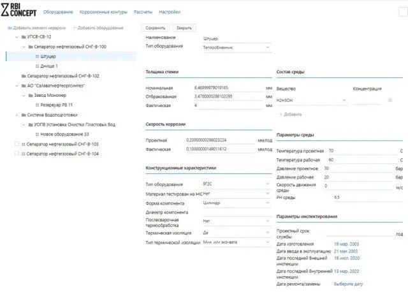Open Термическая изоляция dropdown
Screen dimensions: 408x292
237,233
